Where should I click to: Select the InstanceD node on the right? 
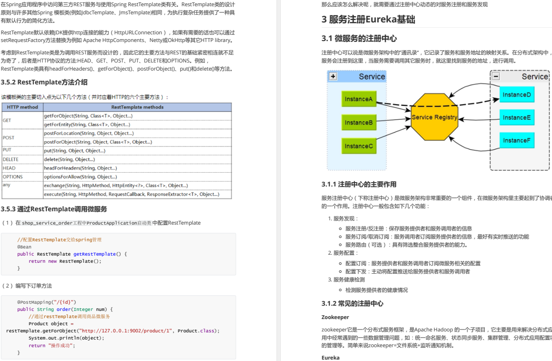pos(516,94)
